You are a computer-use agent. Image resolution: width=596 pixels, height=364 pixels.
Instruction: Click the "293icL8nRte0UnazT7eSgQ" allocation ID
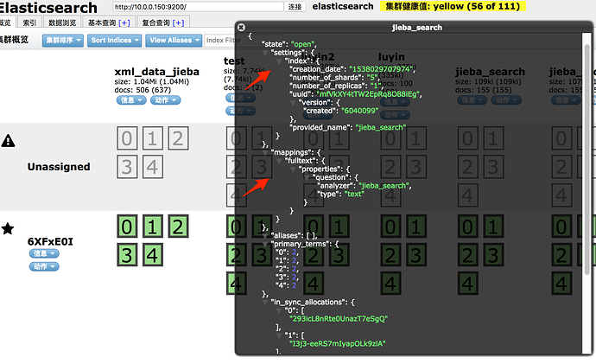339,319
